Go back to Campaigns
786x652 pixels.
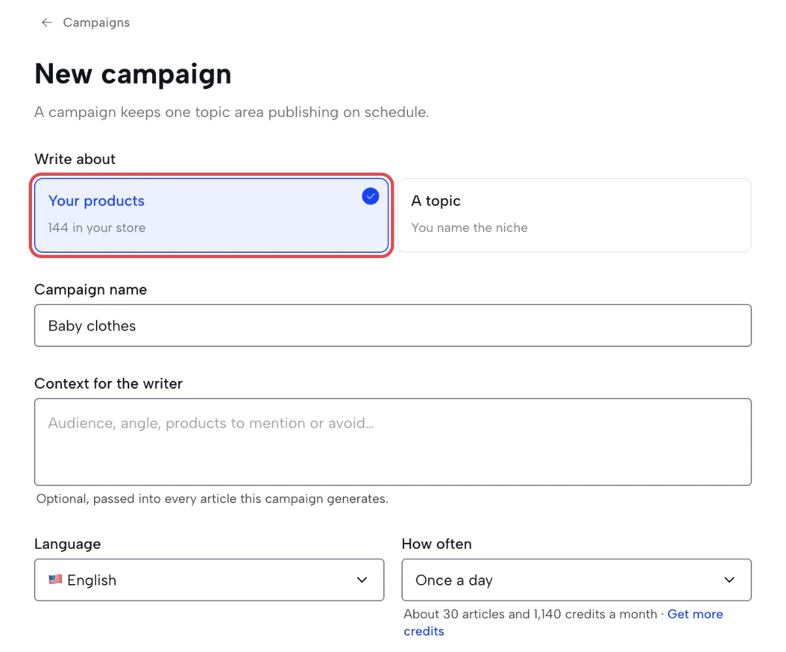(x=96, y=23)
